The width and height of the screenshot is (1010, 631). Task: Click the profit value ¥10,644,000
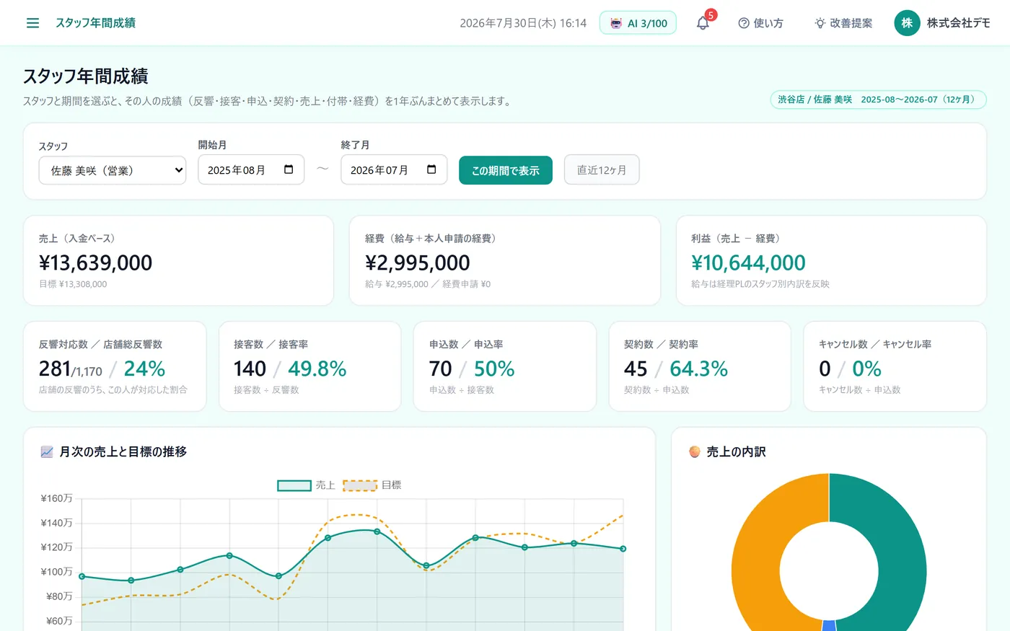tap(748, 262)
